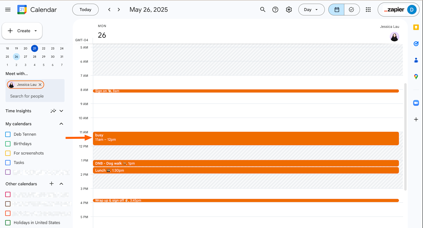Add other calendars plus icon

pos(51,184)
